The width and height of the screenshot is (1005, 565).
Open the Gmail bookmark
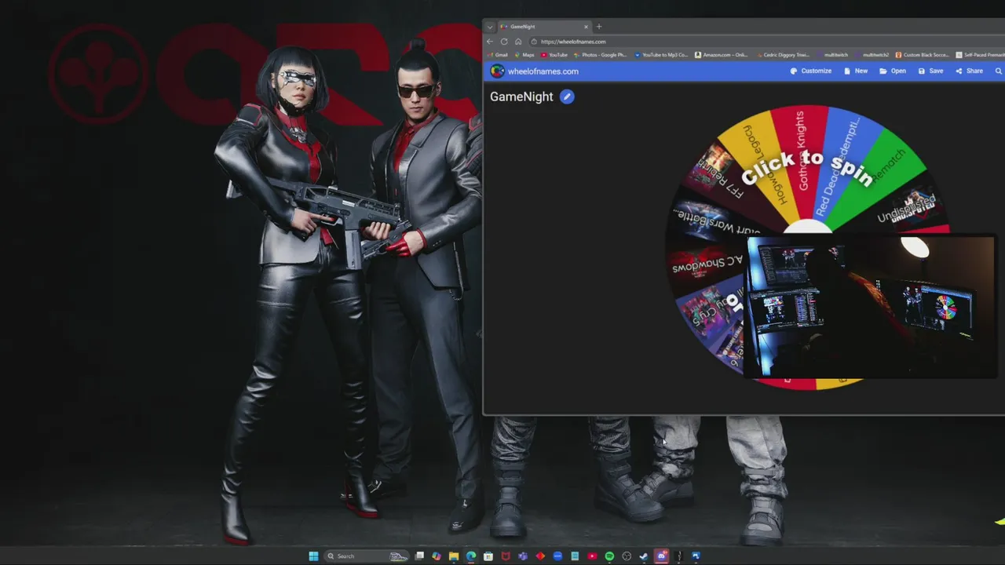tap(498, 55)
